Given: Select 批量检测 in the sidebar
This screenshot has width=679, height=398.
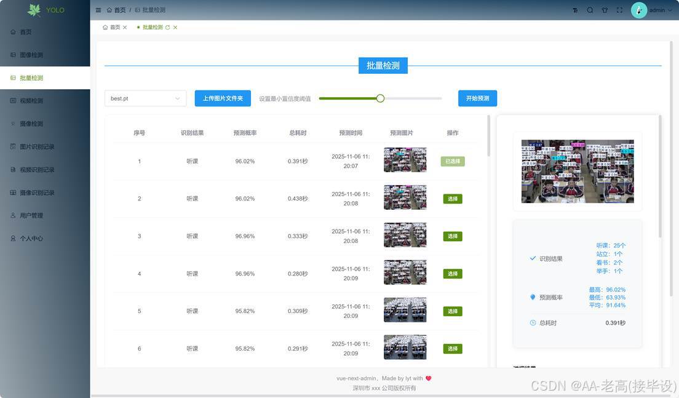Looking at the screenshot, I should click(x=45, y=78).
